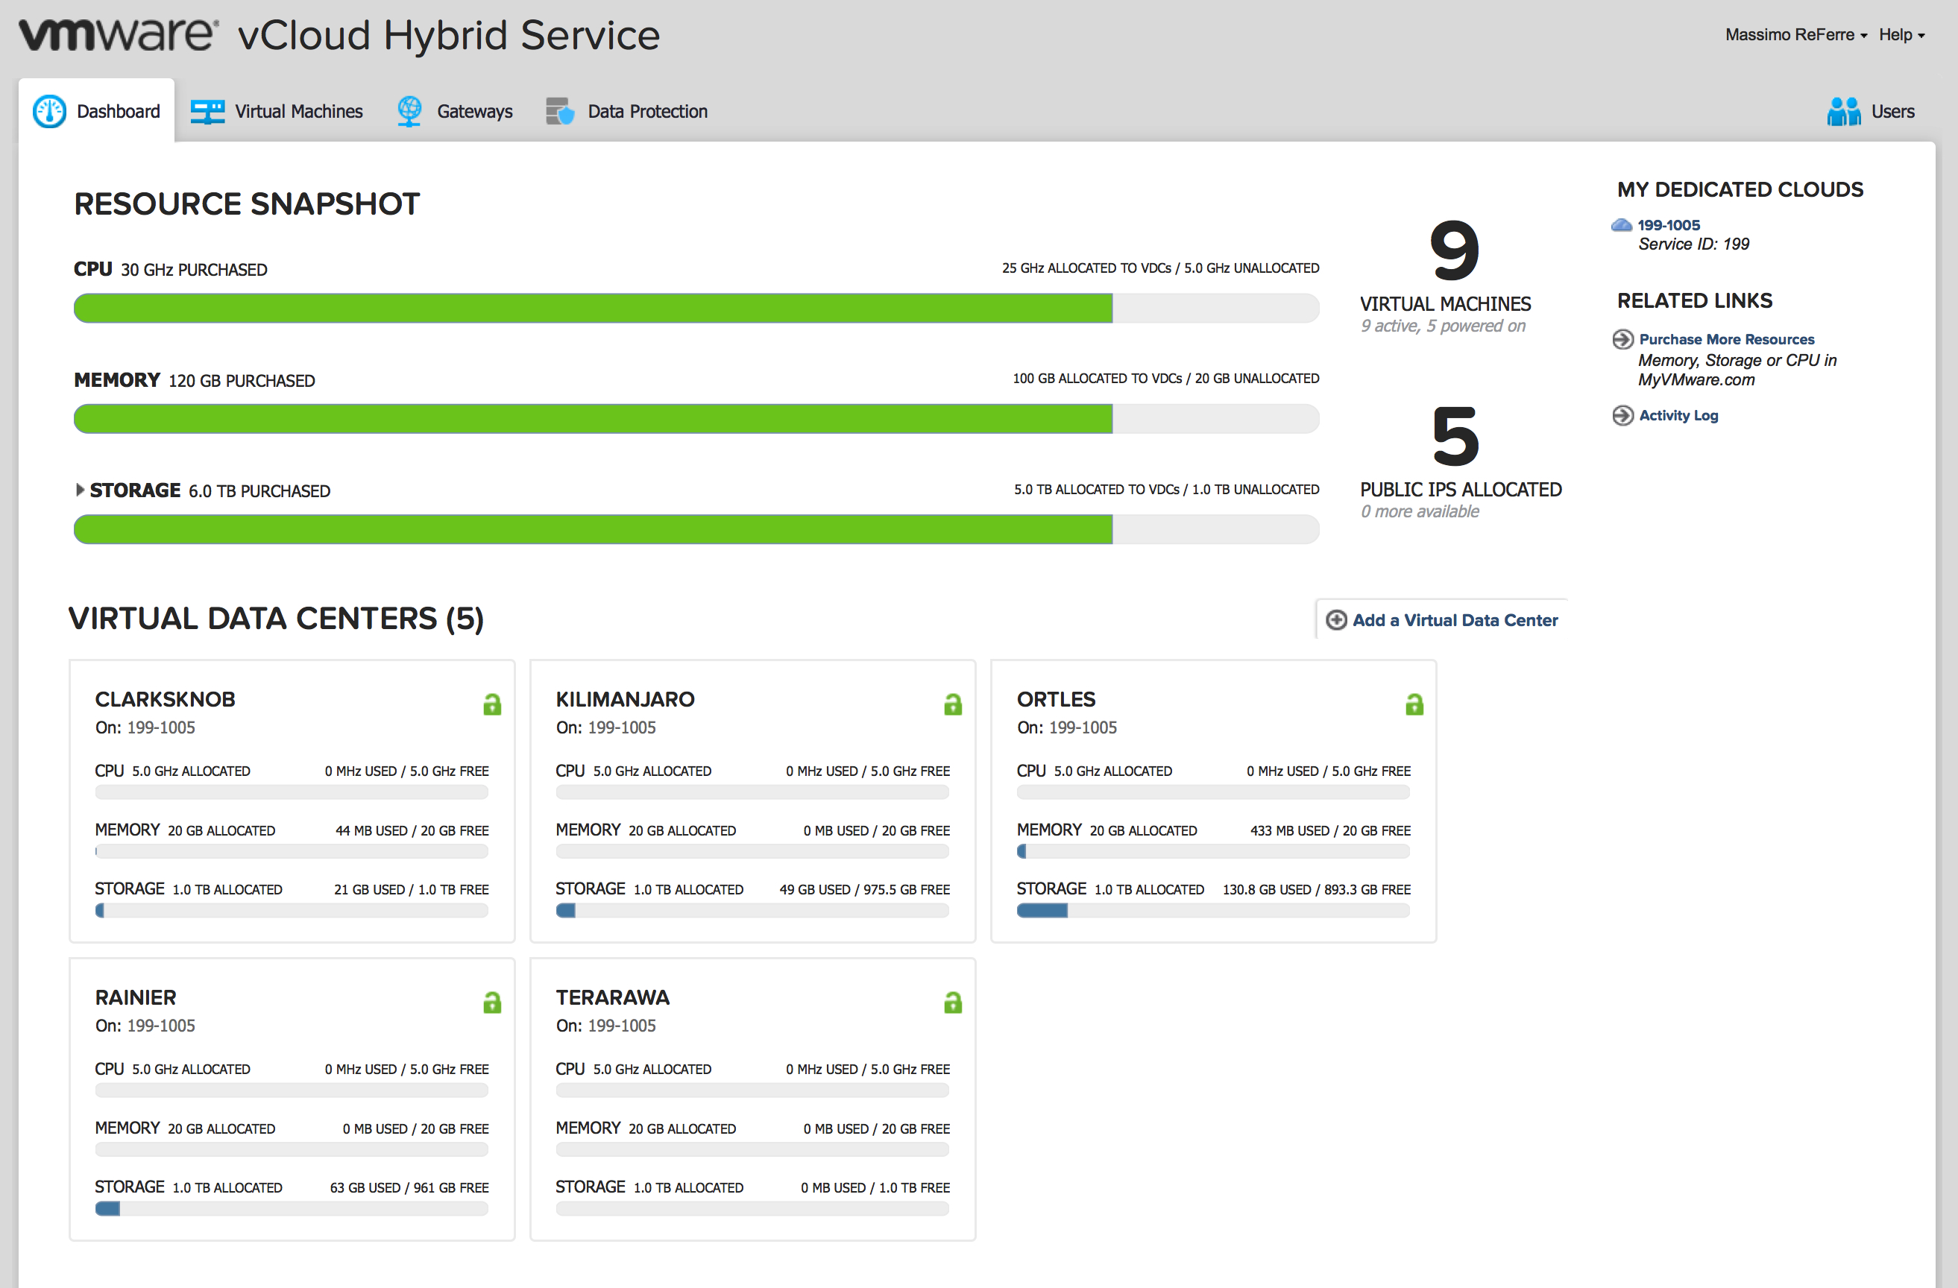Click the green lock icon on KILIMANJARO
Viewport: 1958px width, 1288px height.
(x=953, y=704)
